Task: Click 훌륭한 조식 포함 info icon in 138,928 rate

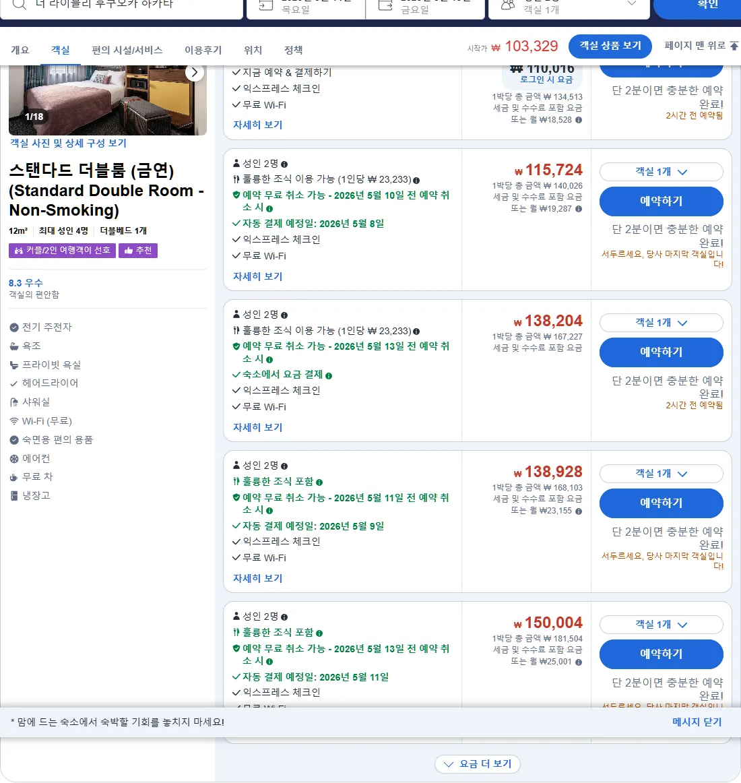Action: pyautogui.click(x=319, y=482)
